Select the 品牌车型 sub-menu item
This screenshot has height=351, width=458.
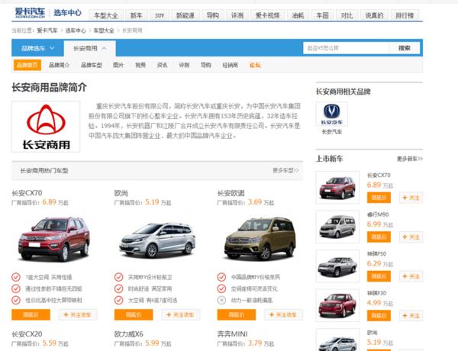point(91,65)
